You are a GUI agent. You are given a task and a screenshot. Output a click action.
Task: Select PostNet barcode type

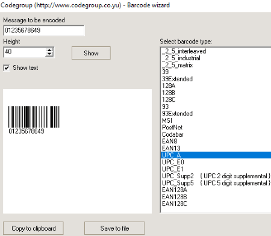coord(216,128)
